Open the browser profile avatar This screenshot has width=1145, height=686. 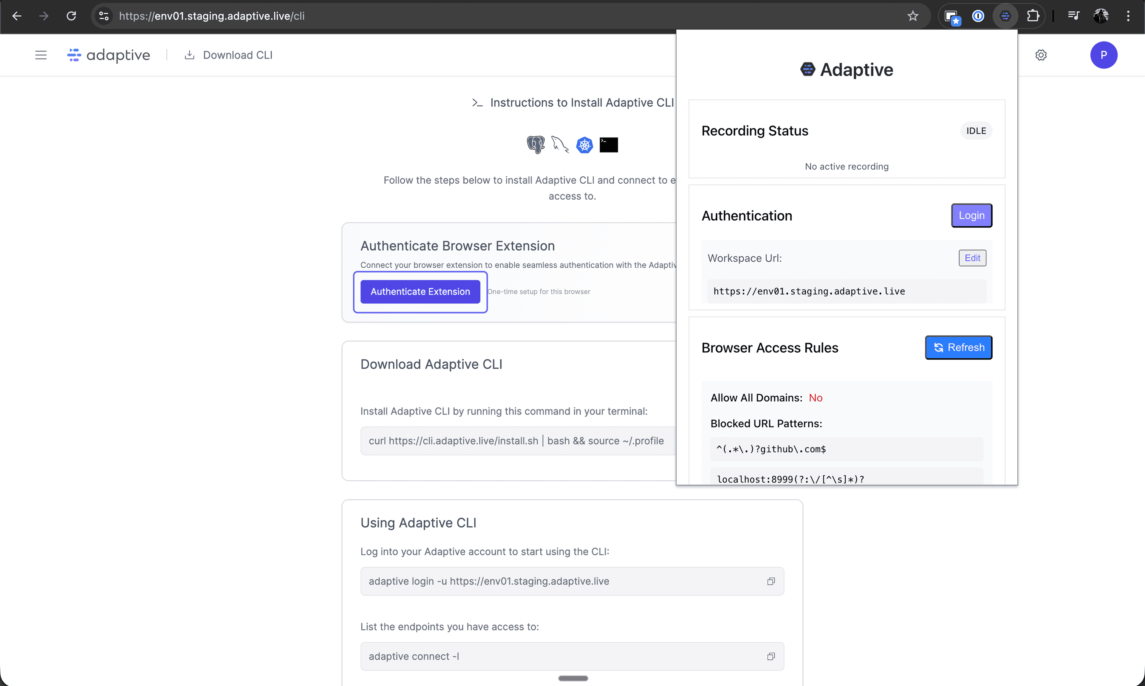(x=1101, y=16)
